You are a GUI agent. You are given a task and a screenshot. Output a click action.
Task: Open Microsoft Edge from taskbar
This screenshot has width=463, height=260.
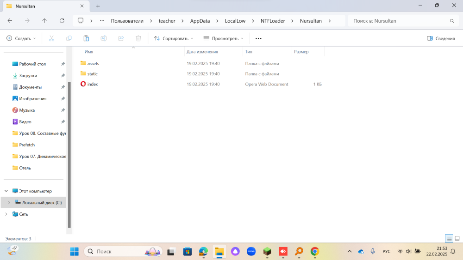click(203, 252)
